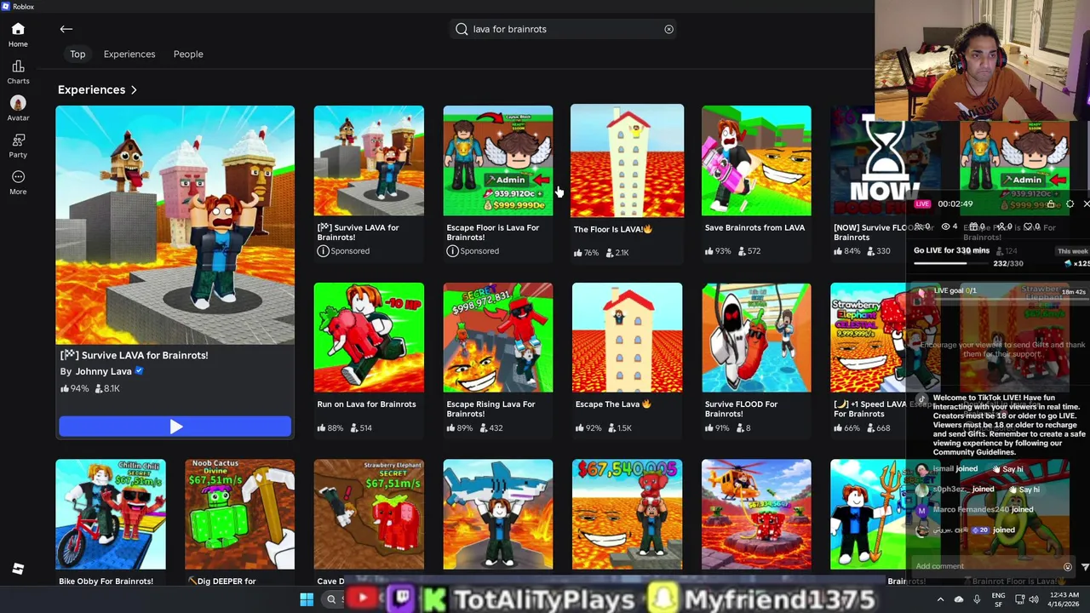Open the Windows Start button
The height and width of the screenshot is (613, 1090).
(307, 599)
